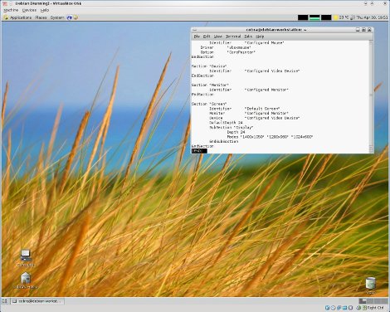Click the Right Ctrl host key indicator

tap(373, 308)
